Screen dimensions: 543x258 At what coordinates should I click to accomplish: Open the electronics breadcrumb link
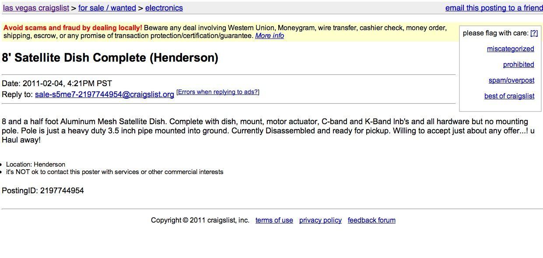(164, 8)
